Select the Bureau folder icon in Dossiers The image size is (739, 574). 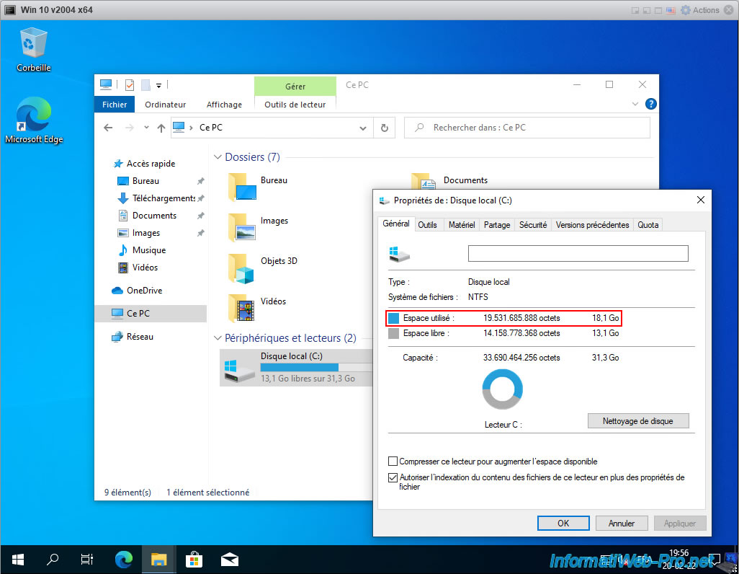pos(242,187)
